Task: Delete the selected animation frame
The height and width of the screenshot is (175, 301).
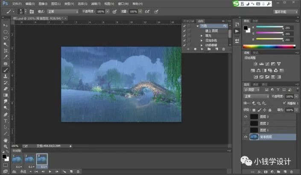Action: tap(78, 172)
